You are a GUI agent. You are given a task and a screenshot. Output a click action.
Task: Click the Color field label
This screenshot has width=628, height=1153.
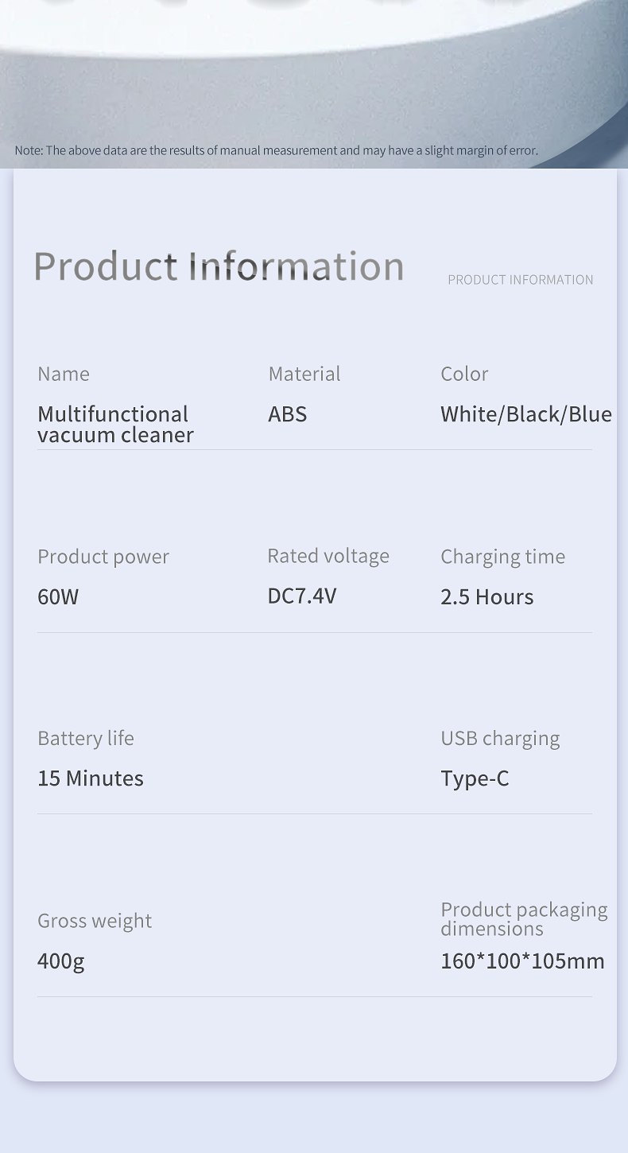click(464, 374)
